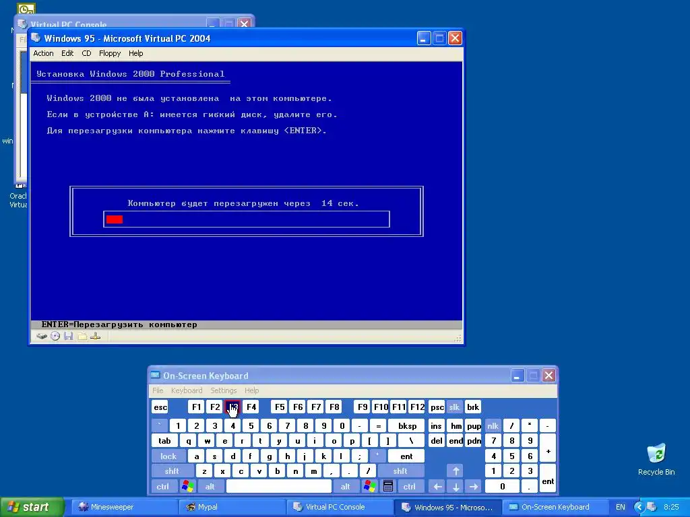Click the On-Screen Keyboard title bar icon
The height and width of the screenshot is (517, 690).
(155, 376)
